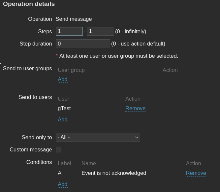Add a user under Send to users
The image size is (220, 192).
click(x=63, y=119)
